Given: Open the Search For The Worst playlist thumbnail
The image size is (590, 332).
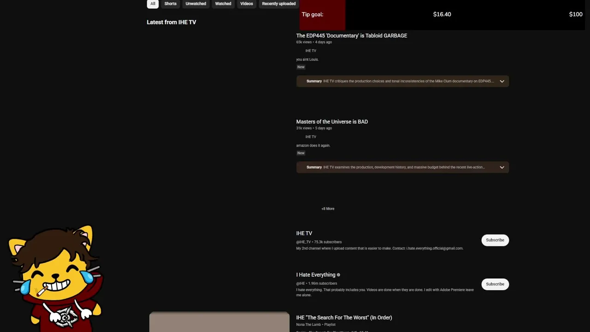Looking at the screenshot, I should [219, 322].
